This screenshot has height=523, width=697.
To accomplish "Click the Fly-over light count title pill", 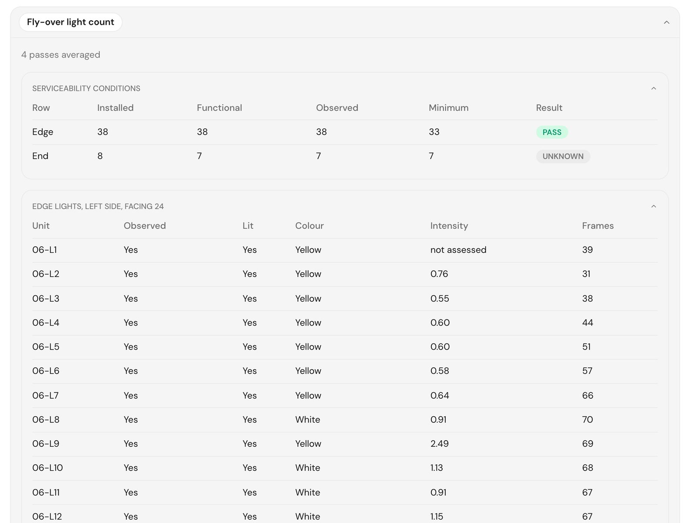I will tap(71, 22).
